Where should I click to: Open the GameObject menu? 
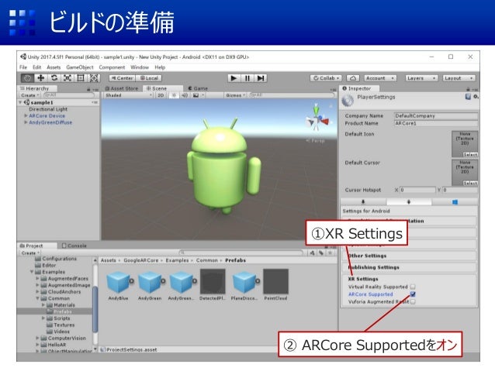[80, 67]
